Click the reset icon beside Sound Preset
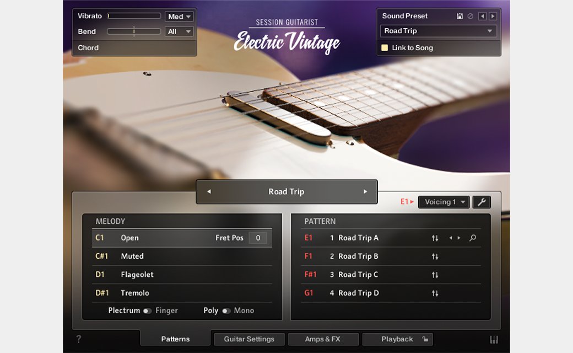Image resolution: width=573 pixels, height=353 pixels. click(471, 16)
